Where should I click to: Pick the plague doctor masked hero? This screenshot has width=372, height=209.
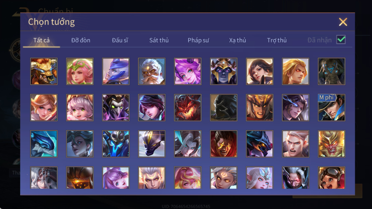pyautogui.click(x=116, y=108)
